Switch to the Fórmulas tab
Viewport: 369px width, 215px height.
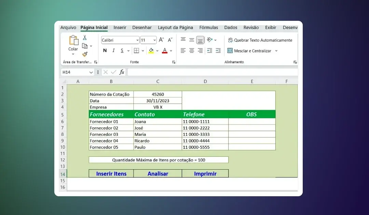[208, 28]
